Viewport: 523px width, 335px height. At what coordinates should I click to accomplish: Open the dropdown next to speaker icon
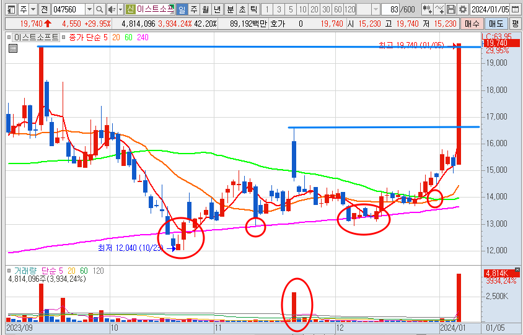point(120,9)
